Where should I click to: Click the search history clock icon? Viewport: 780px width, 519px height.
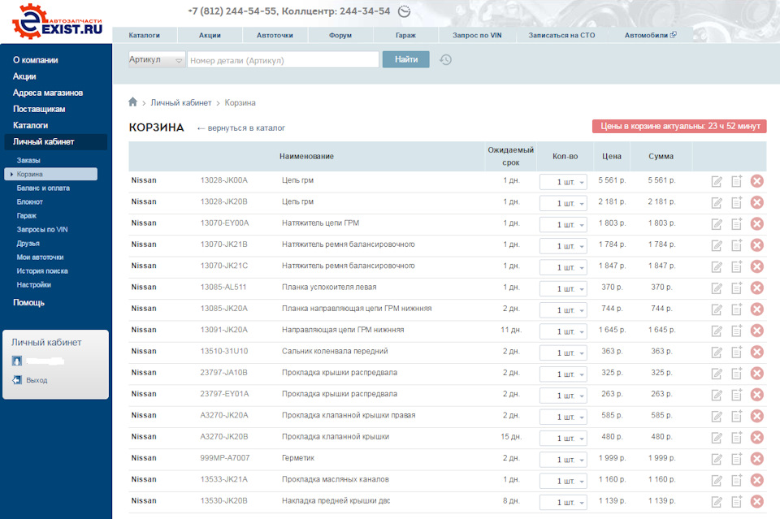point(445,59)
